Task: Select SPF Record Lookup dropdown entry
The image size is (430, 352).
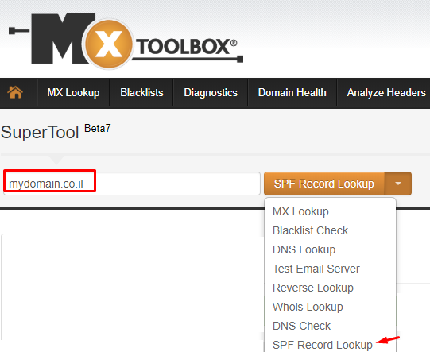Action: 323,345
